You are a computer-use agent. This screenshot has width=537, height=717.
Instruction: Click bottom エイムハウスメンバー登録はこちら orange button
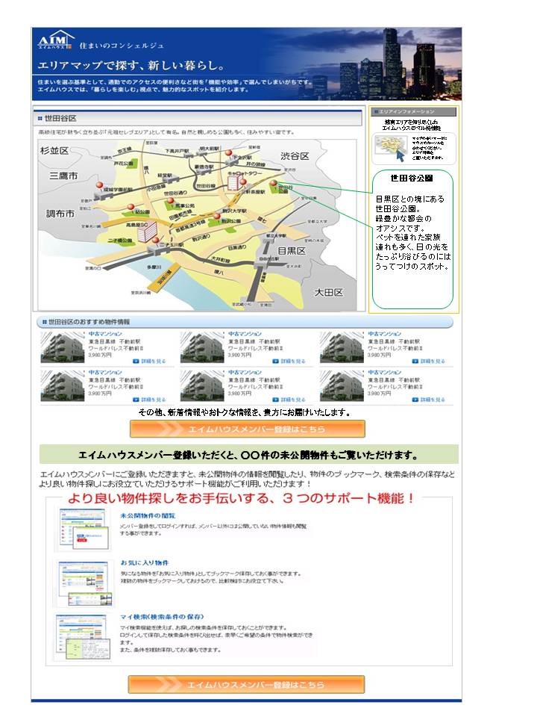[x=247, y=684]
